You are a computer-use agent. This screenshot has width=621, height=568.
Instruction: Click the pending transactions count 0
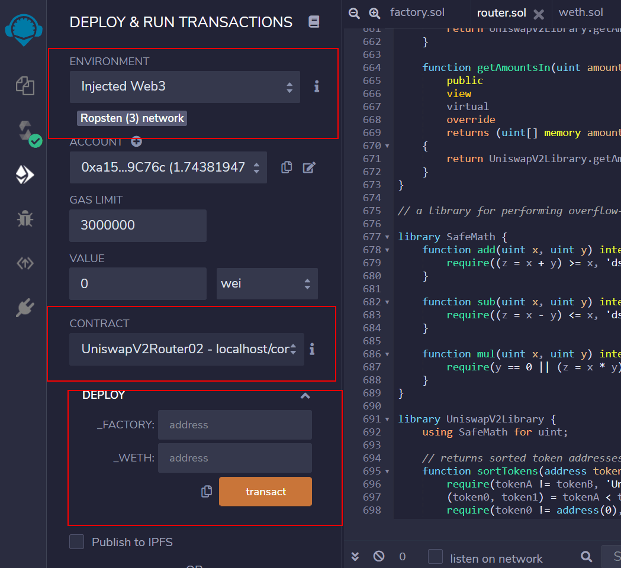click(403, 557)
